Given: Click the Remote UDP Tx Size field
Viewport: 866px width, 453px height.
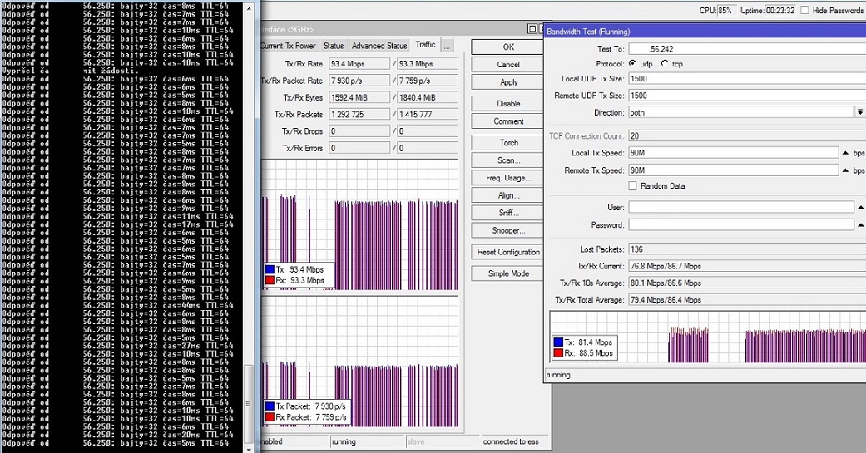Looking at the screenshot, I should point(747,96).
